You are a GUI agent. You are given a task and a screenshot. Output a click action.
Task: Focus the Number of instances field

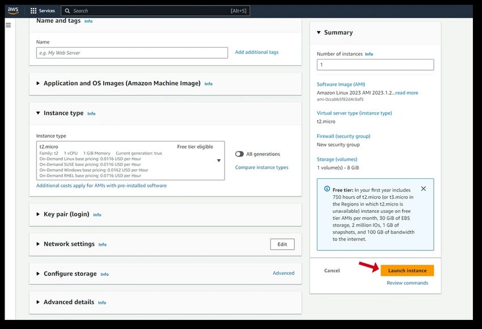[x=375, y=65]
